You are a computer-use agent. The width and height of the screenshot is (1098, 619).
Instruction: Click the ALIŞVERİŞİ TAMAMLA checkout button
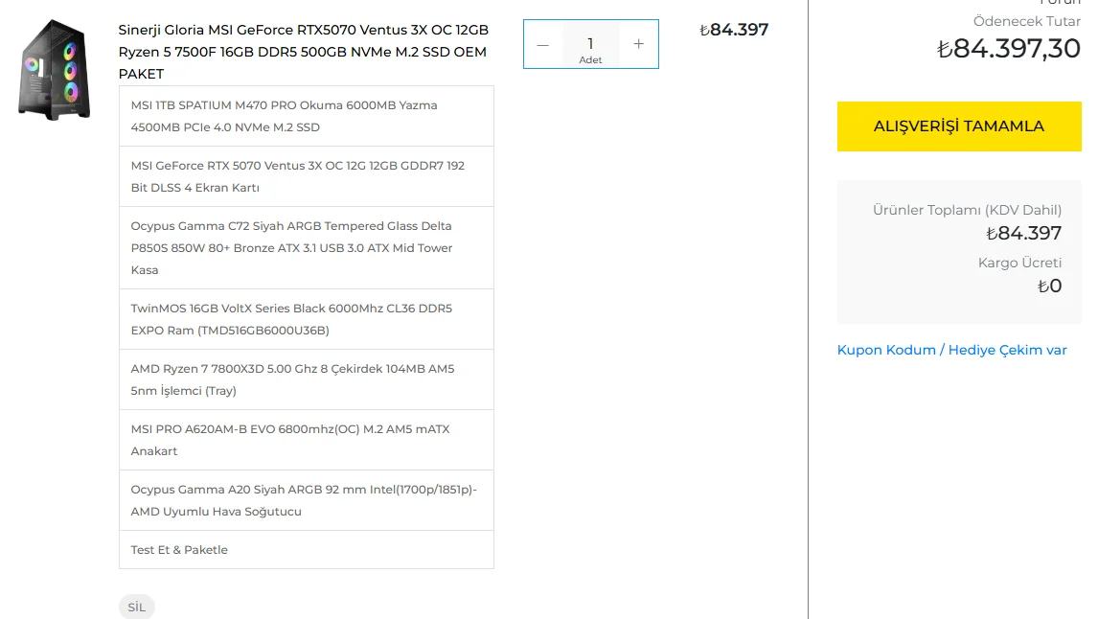[959, 126]
